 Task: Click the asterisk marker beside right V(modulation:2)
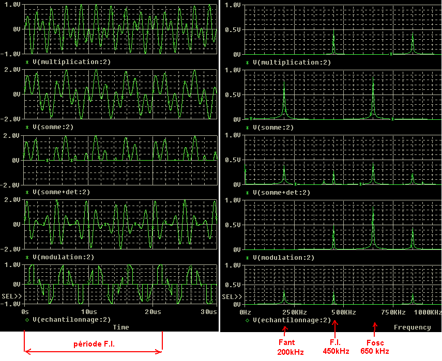pyautogui.click(x=248, y=258)
